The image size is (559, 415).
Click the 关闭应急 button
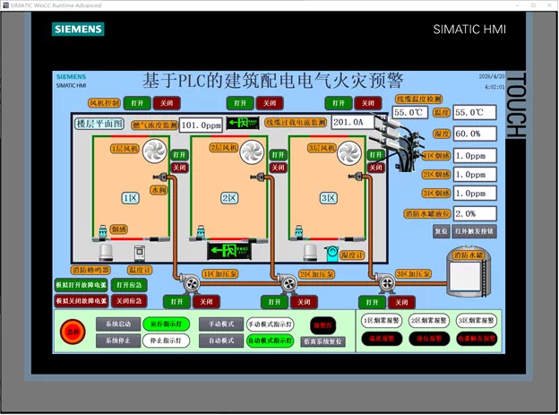pyautogui.click(x=129, y=301)
